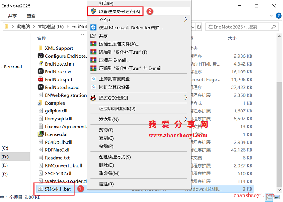Click the scrollbar down arrow
Viewport: 283px width, 202px height.
pyautogui.click(x=279, y=190)
